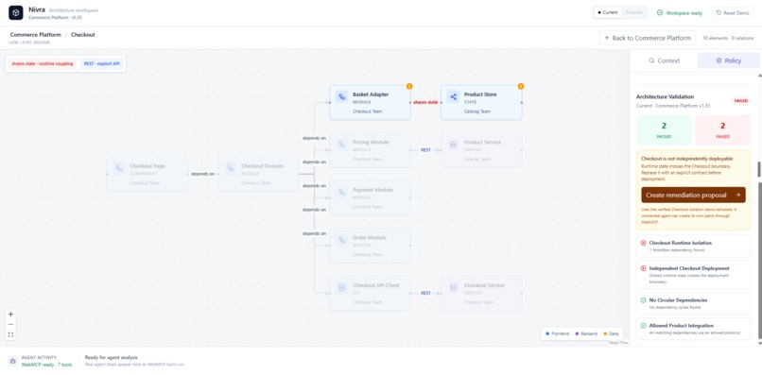Click REST explicit API legend tag
Screen dimensions: 762x375
tap(101, 63)
